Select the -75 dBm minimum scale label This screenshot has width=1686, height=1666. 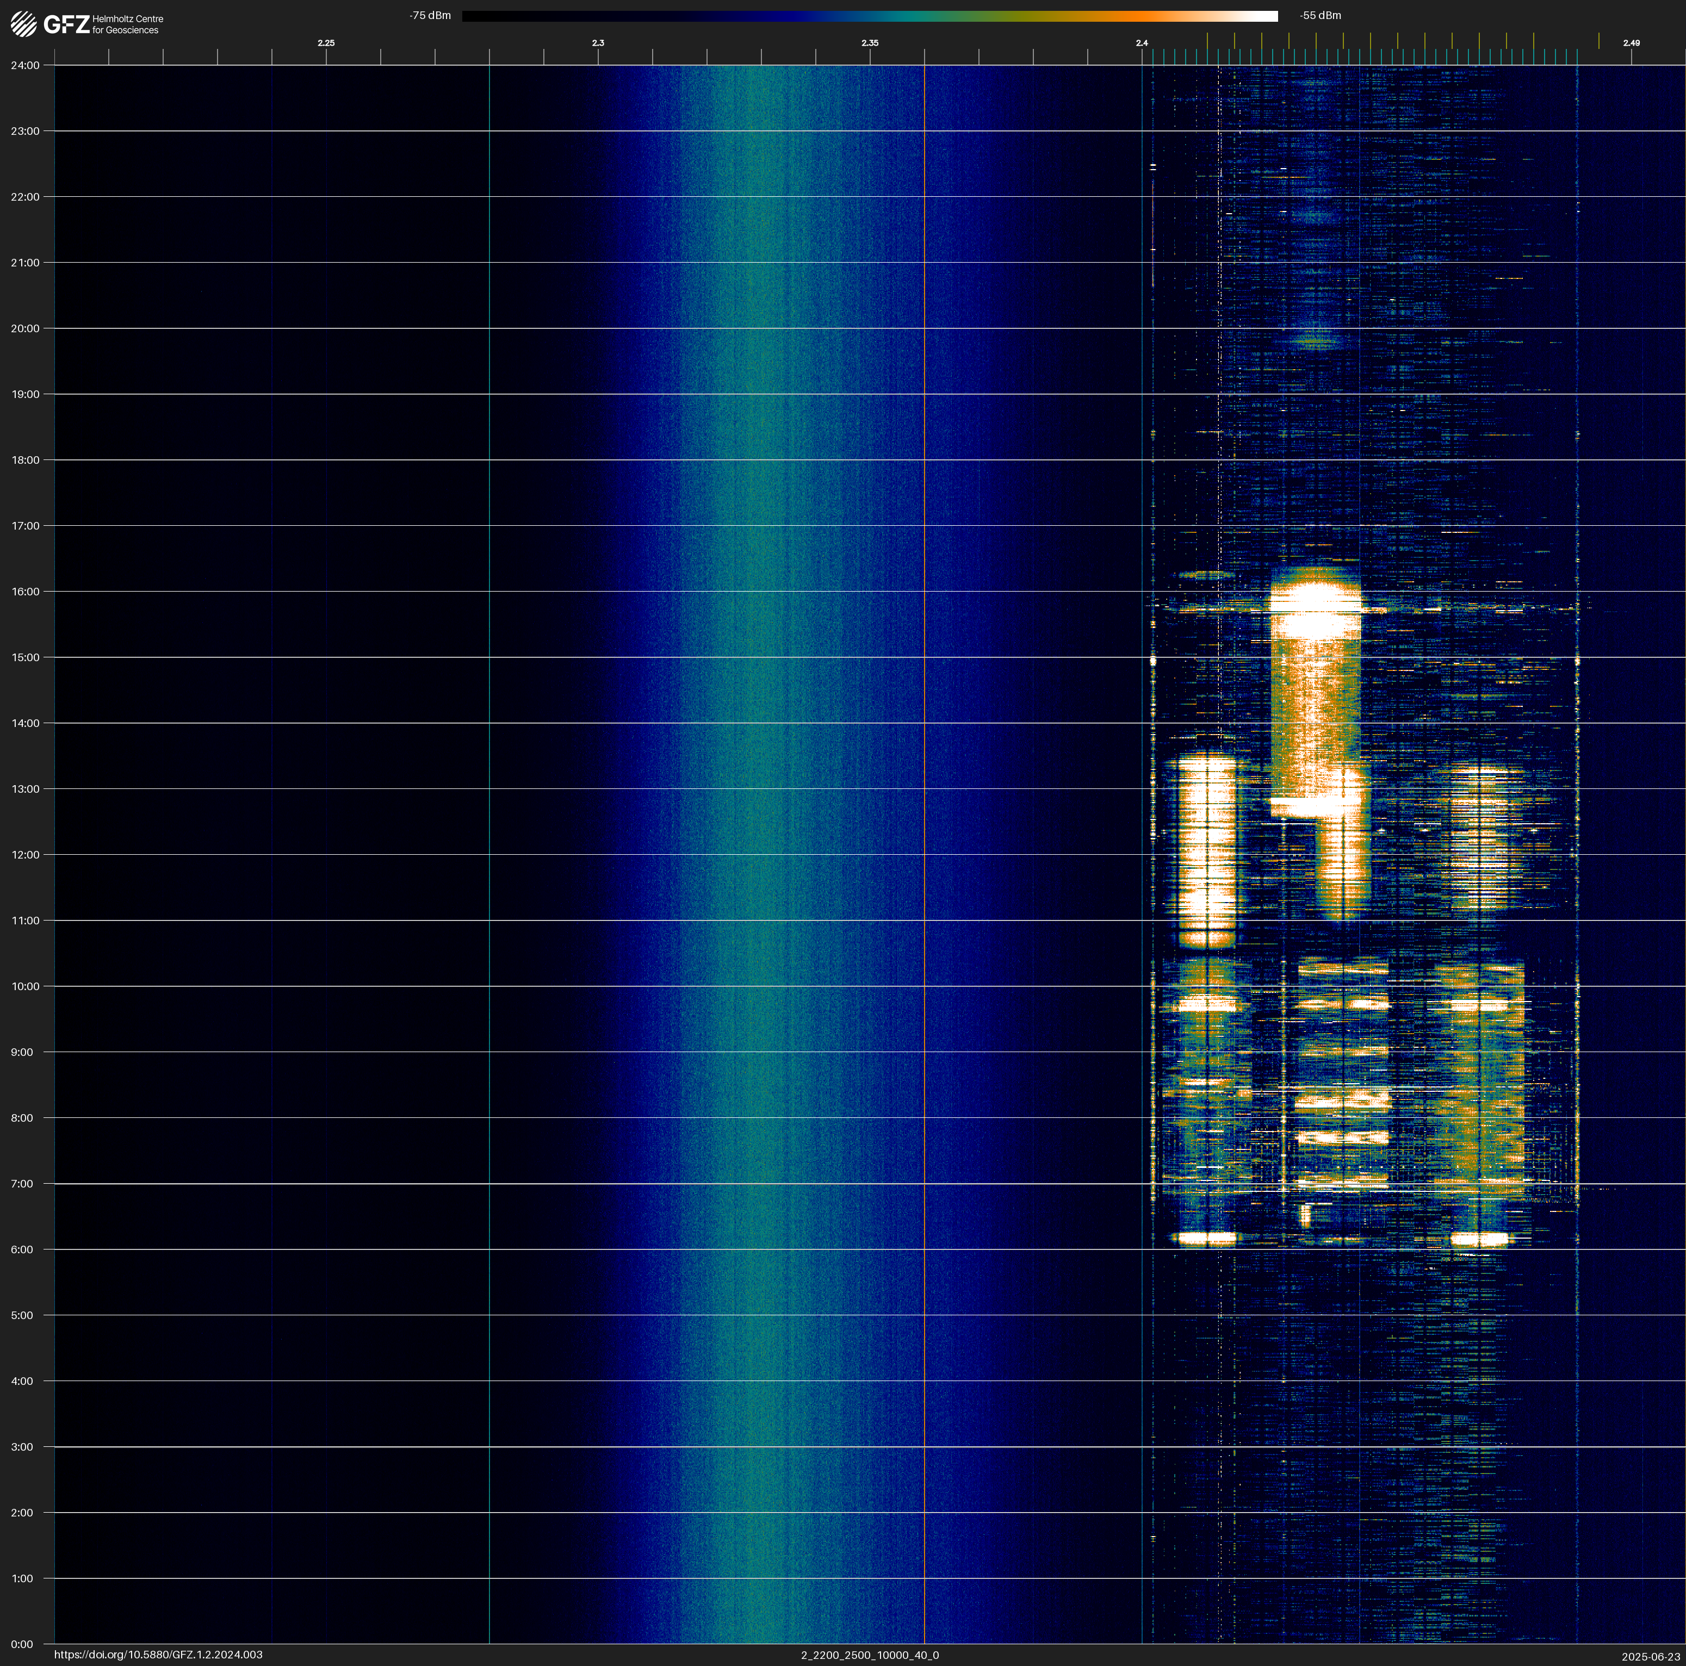click(430, 16)
